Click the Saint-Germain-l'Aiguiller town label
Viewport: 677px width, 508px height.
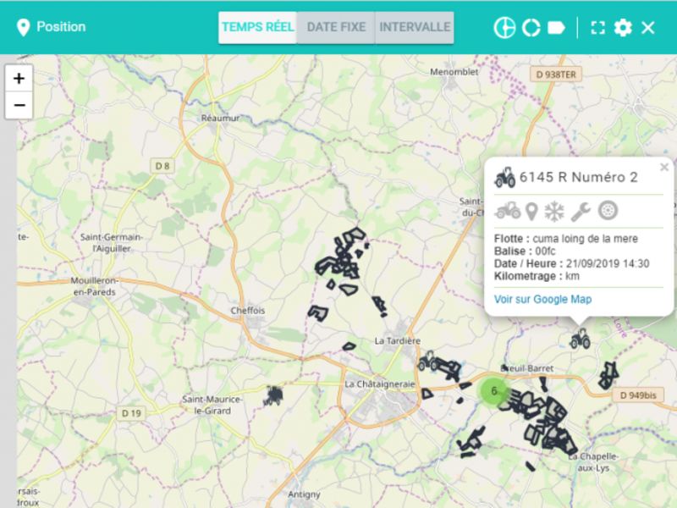coord(112,243)
